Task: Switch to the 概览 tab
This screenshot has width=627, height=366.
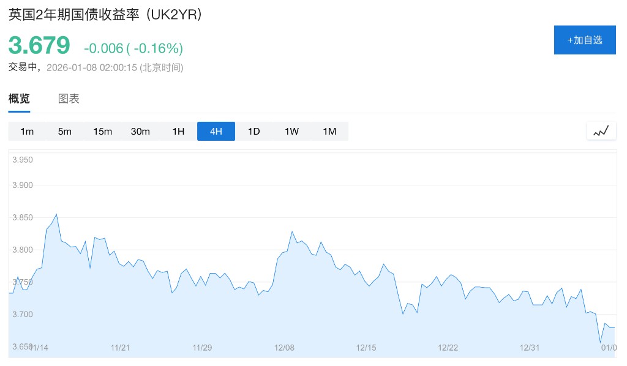Action: pos(19,99)
